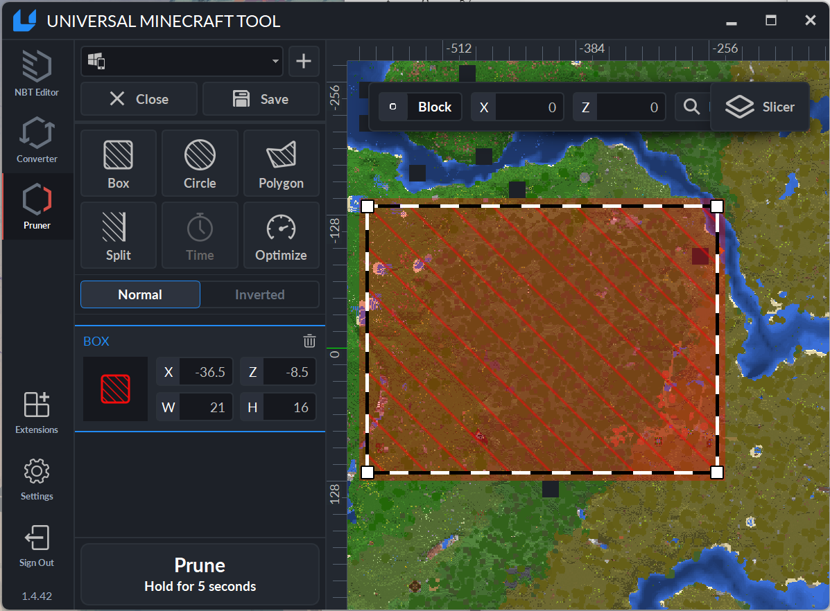Viewport: 830px width, 611px height.
Task: Delete the BOX selection with trash icon
Action: 310,341
